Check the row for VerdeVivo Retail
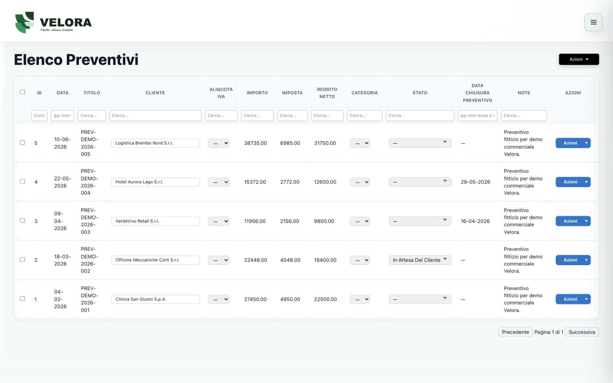This screenshot has height=383, width=613. click(22, 221)
